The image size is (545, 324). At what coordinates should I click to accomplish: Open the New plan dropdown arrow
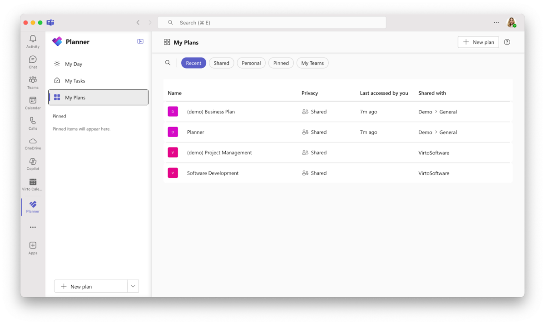[x=133, y=286]
